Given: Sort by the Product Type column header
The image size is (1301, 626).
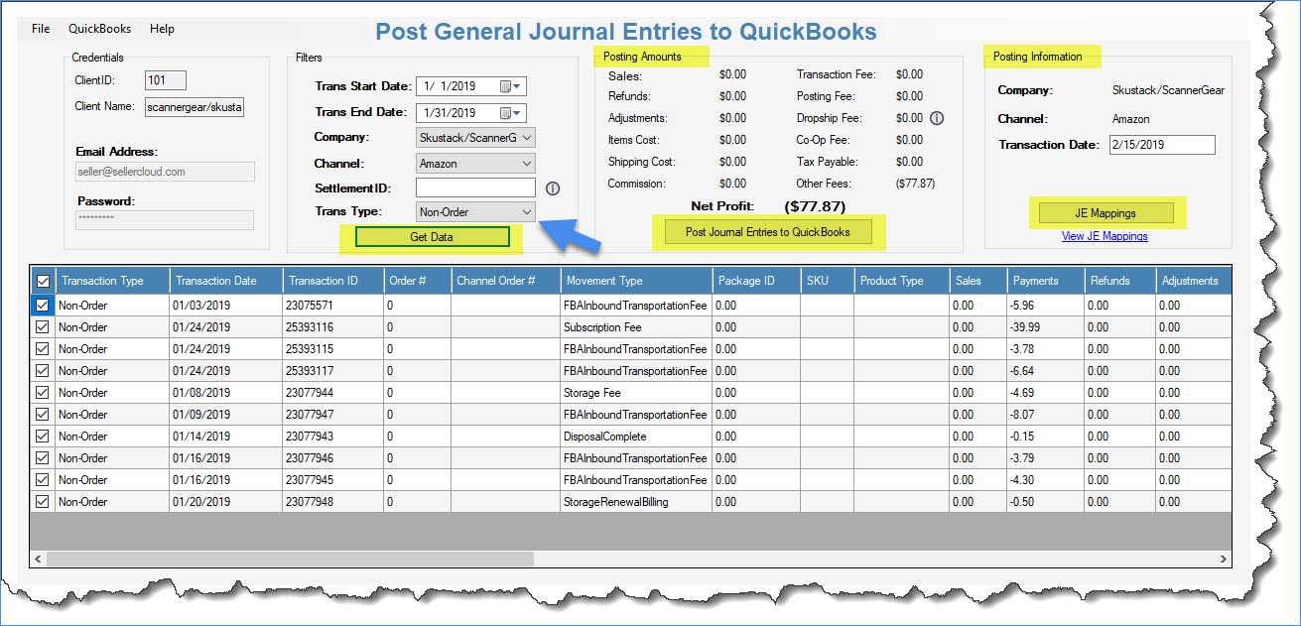Looking at the screenshot, I should click(x=901, y=281).
